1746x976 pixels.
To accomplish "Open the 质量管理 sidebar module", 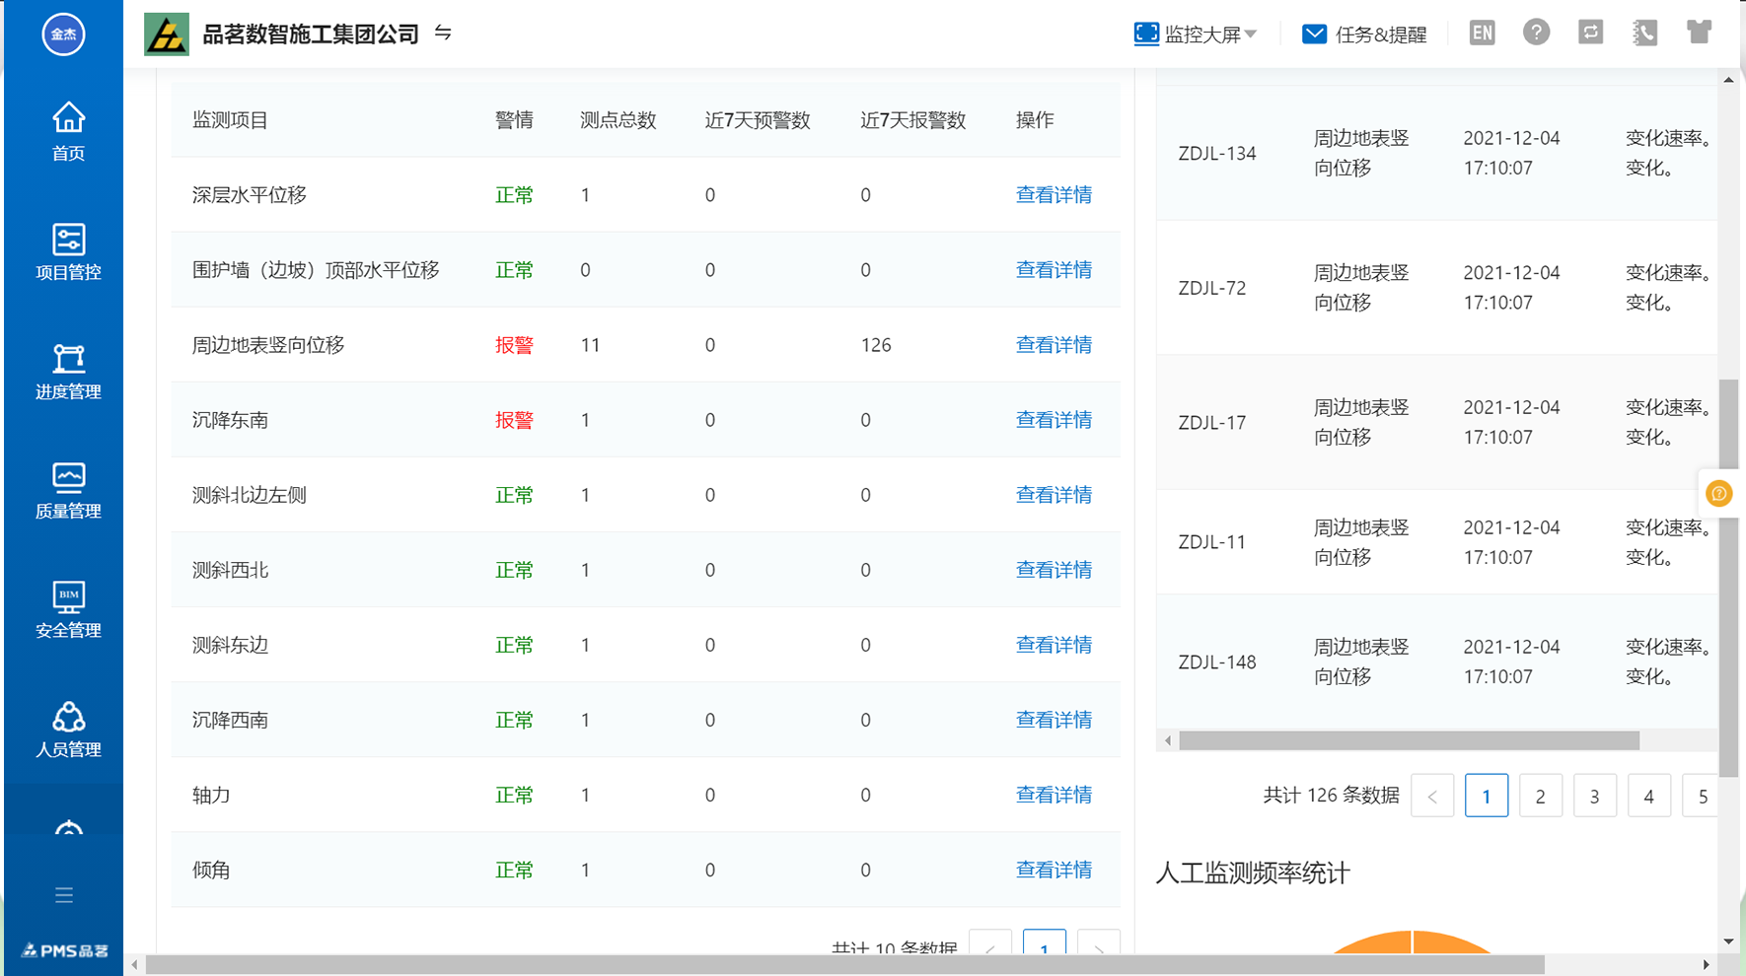I will [x=66, y=491].
